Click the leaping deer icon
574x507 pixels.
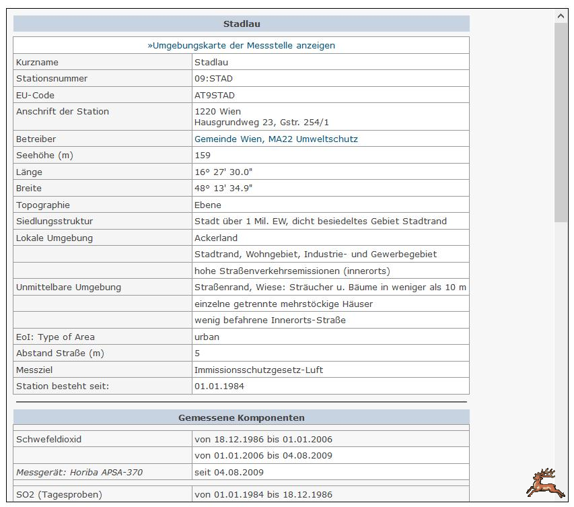click(544, 483)
